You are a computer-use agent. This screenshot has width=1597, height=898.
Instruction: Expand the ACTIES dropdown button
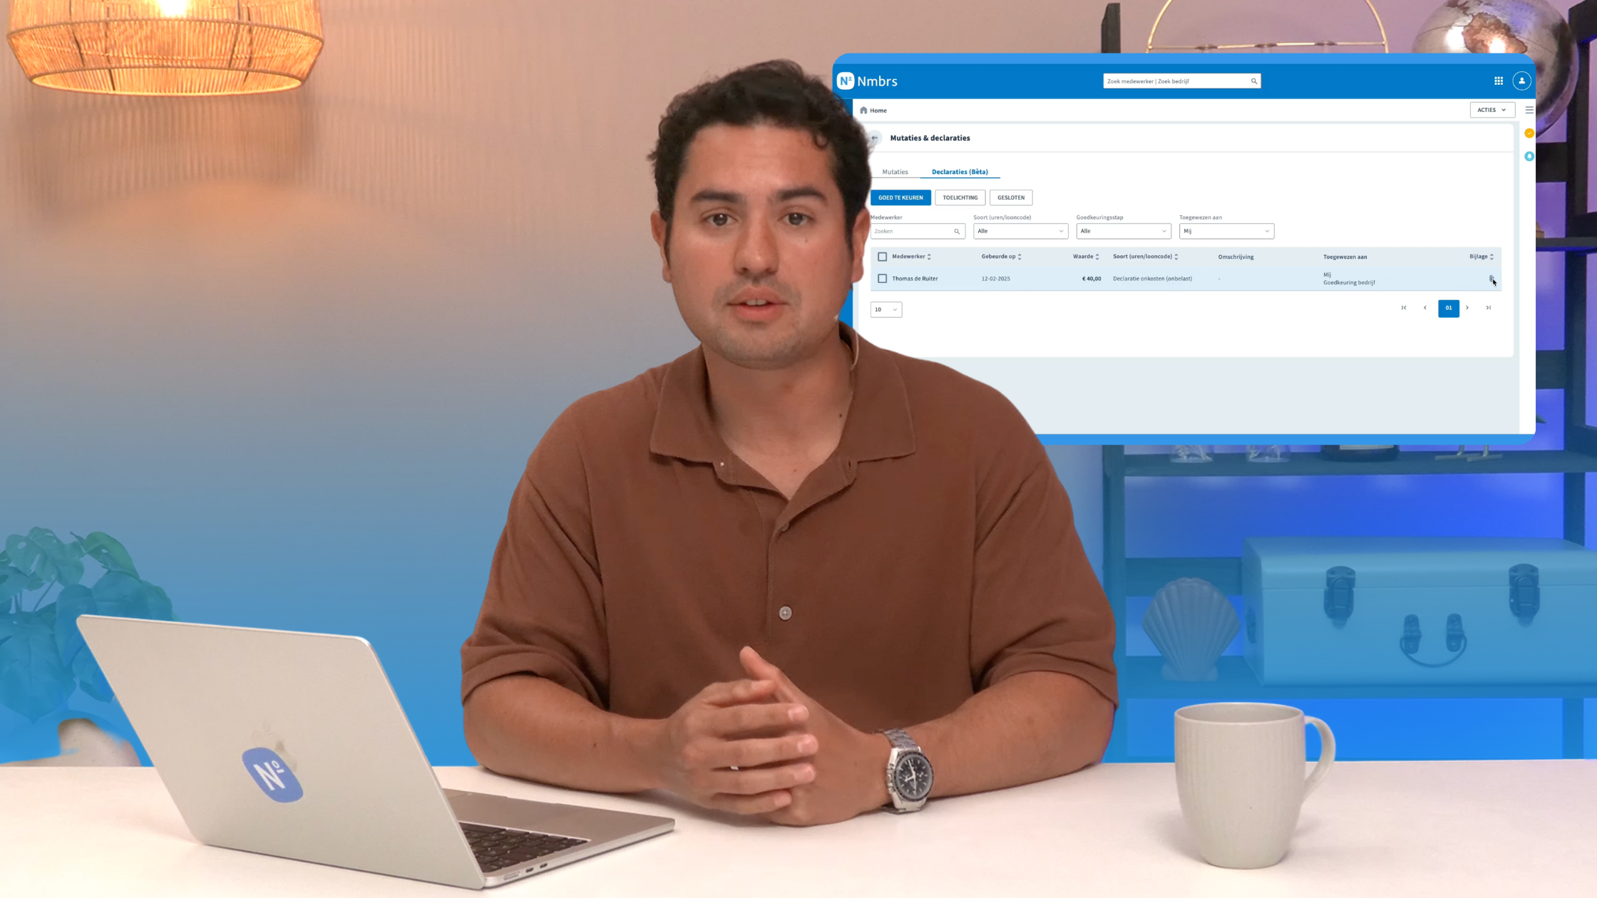[1491, 110]
